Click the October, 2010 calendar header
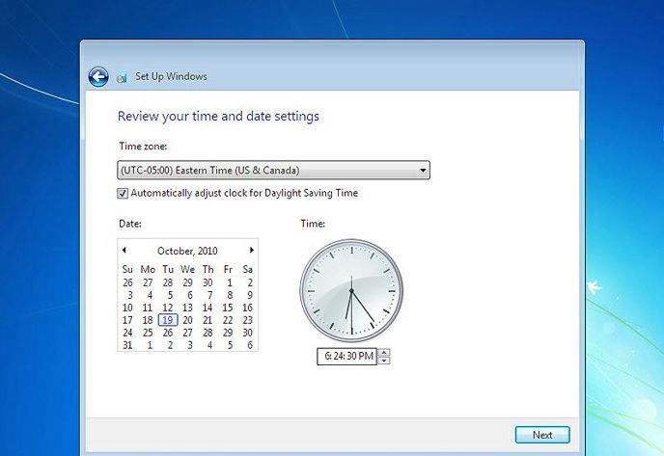 [187, 251]
